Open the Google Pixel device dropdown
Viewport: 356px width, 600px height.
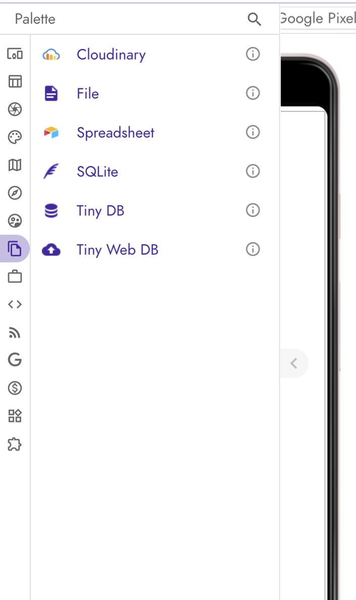(x=318, y=19)
